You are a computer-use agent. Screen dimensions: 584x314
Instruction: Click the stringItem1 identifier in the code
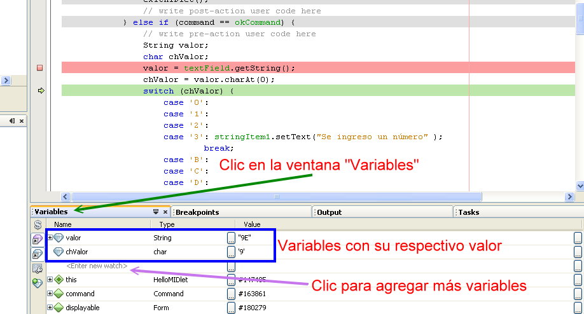pos(242,137)
